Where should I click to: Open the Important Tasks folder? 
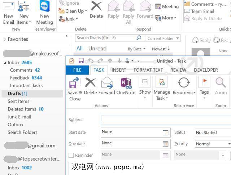tap(26, 85)
